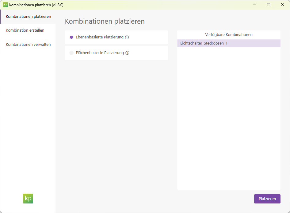Click the Flächenbasierte Platzierung option card
This screenshot has width=290, height=213.
pos(116,53)
